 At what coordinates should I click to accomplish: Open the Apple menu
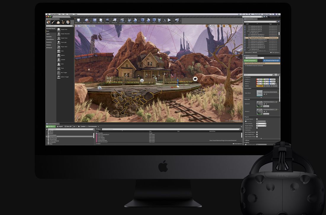(48, 14)
